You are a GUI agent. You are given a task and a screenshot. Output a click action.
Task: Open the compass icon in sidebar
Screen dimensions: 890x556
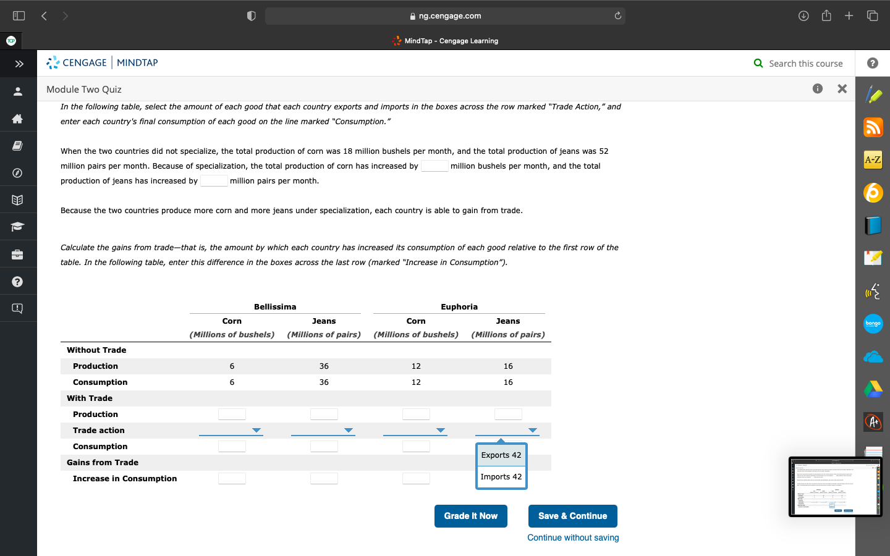tap(17, 173)
